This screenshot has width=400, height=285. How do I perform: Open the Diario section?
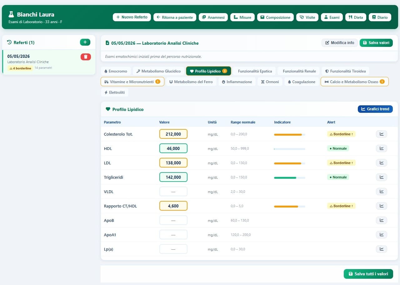pos(380,17)
